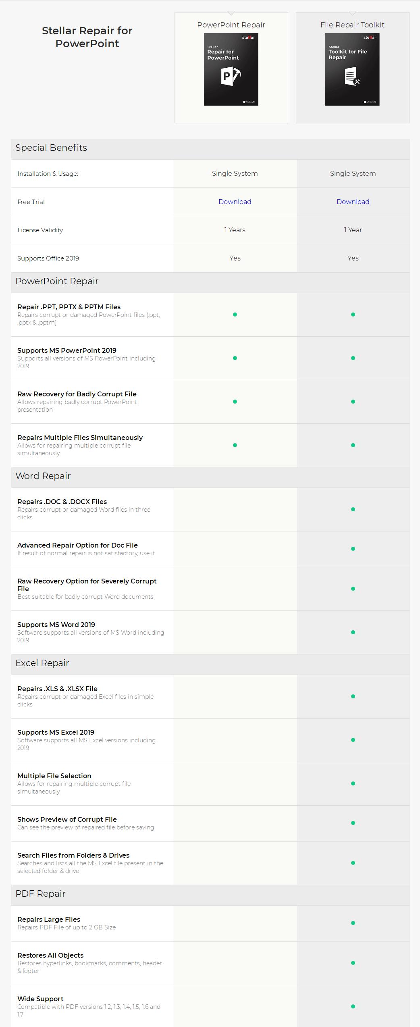
Task: Select the PowerPoint Repair column heading
Action: point(231,25)
